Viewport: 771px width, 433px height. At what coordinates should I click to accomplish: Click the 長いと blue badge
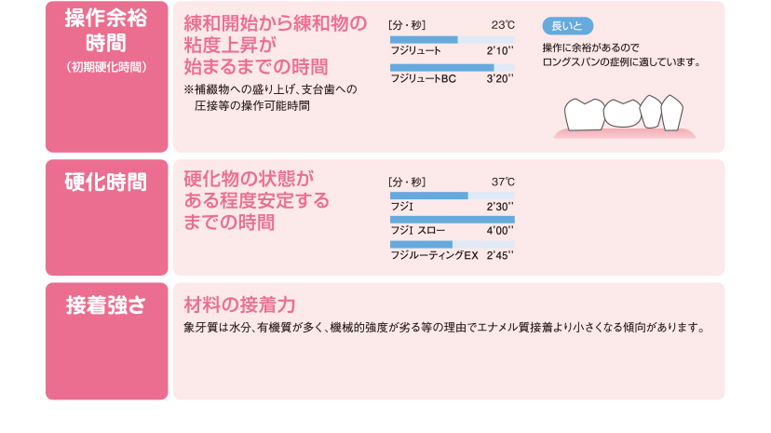567,26
